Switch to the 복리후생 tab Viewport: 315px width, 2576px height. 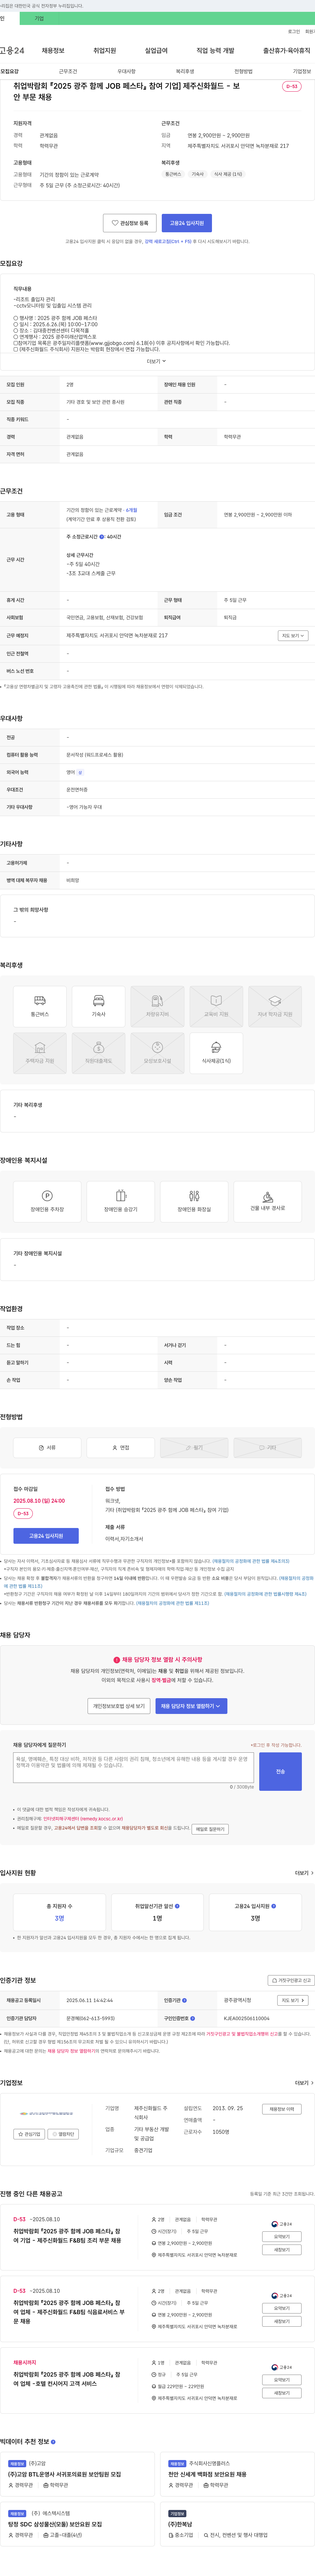[x=185, y=72]
